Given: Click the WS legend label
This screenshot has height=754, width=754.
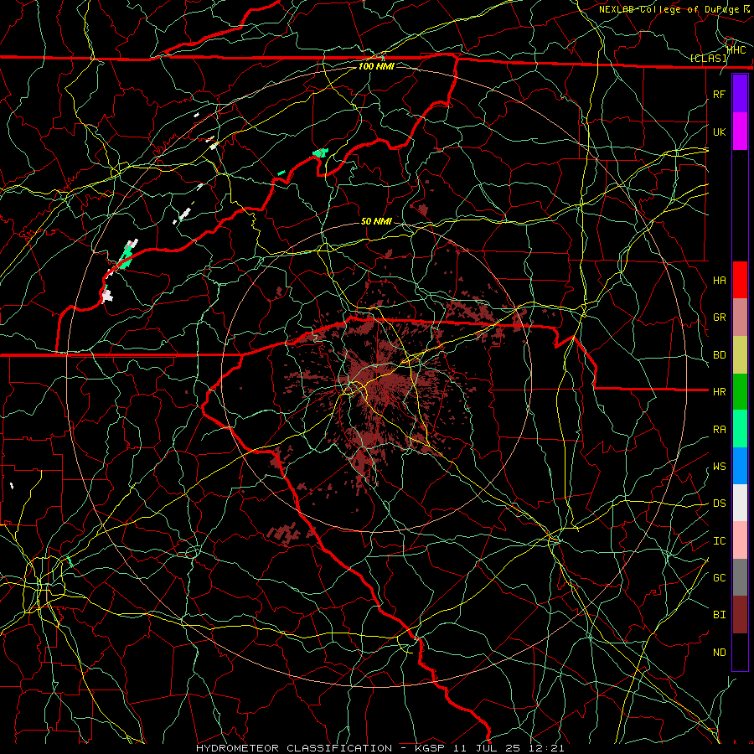Looking at the screenshot, I should click(x=719, y=466).
